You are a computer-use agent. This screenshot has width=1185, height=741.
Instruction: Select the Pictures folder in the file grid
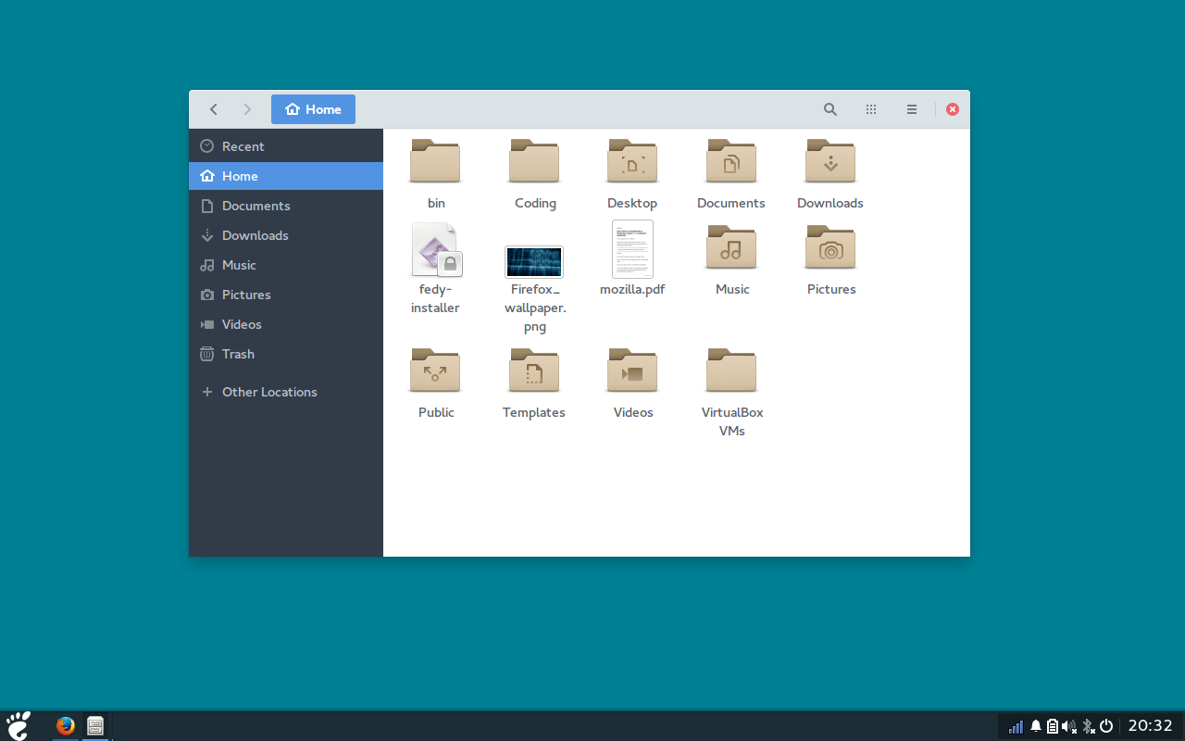coord(830,247)
